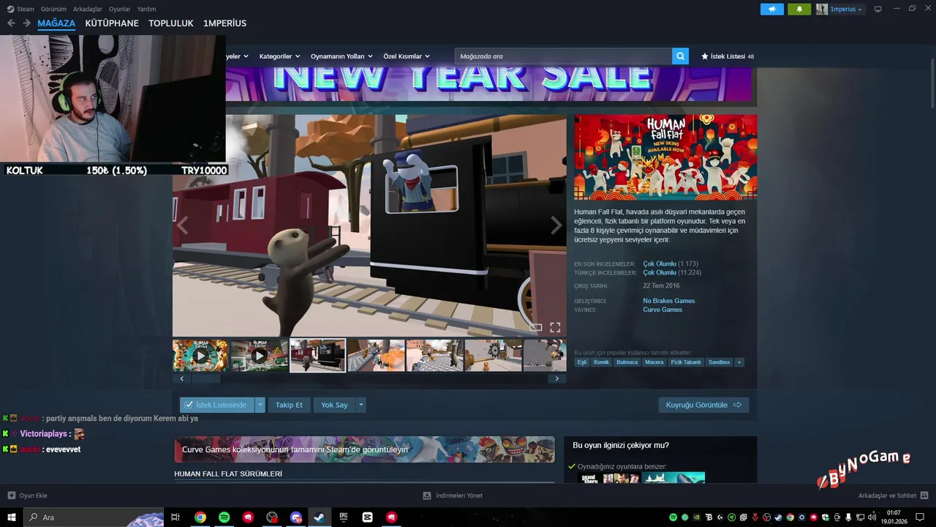The width and height of the screenshot is (936, 527).
Task: Click the plus button to add tags
Action: click(739, 362)
